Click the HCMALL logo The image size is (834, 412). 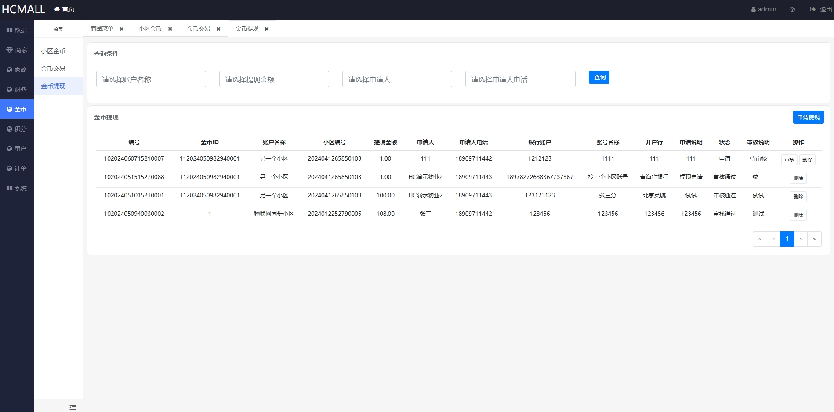coord(23,9)
